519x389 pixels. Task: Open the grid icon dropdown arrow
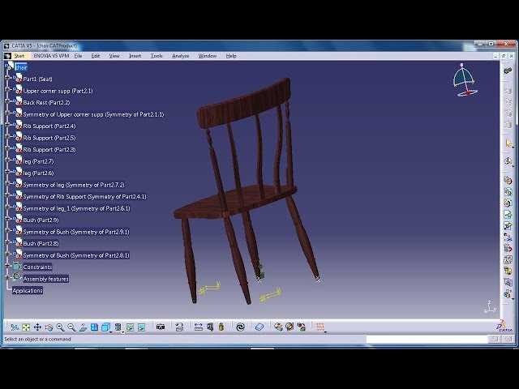[325, 331]
